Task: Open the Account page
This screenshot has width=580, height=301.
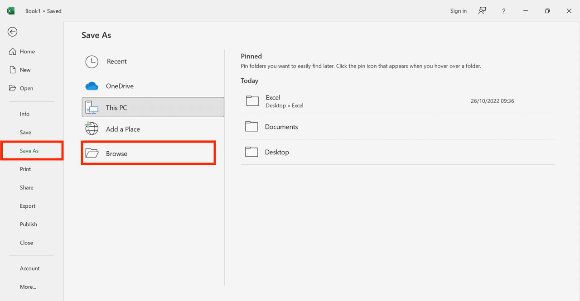Action: pos(29,268)
